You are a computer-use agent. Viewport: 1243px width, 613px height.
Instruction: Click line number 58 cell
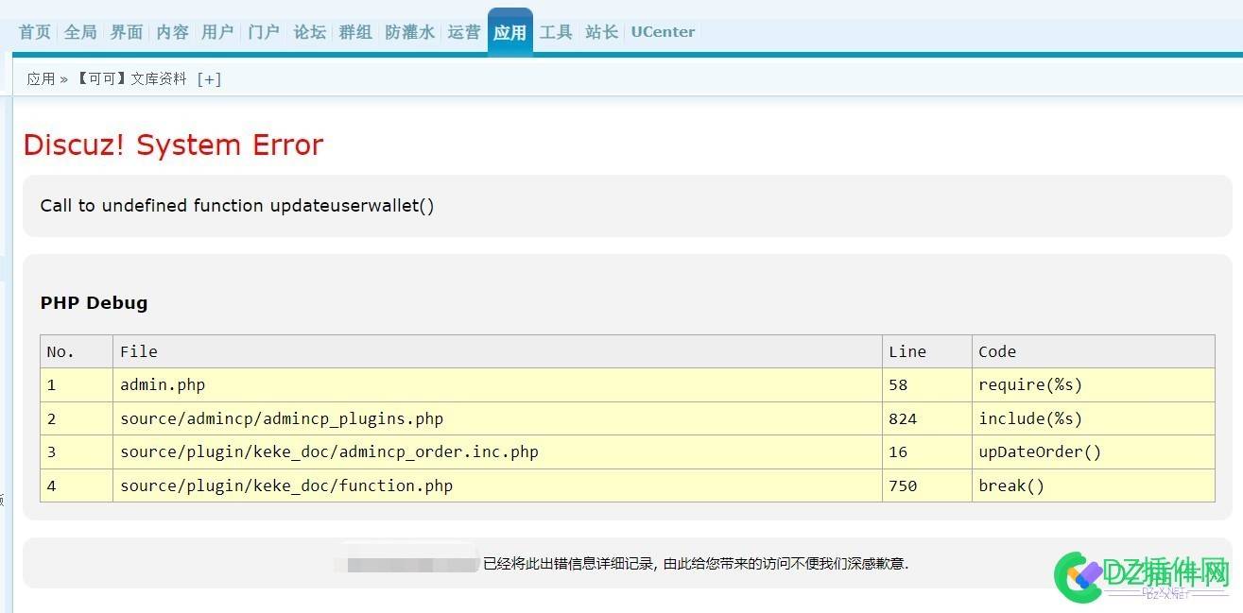click(x=927, y=385)
